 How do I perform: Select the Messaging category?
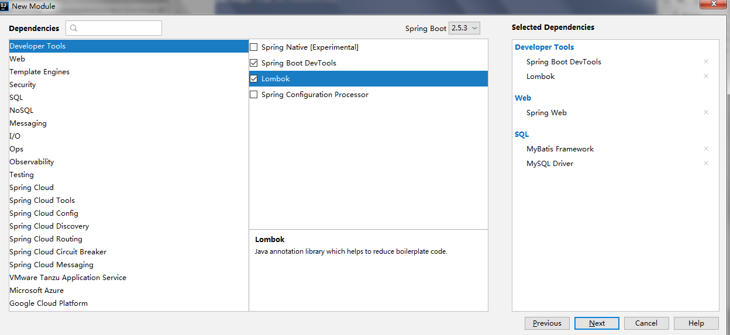tap(129, 123)
